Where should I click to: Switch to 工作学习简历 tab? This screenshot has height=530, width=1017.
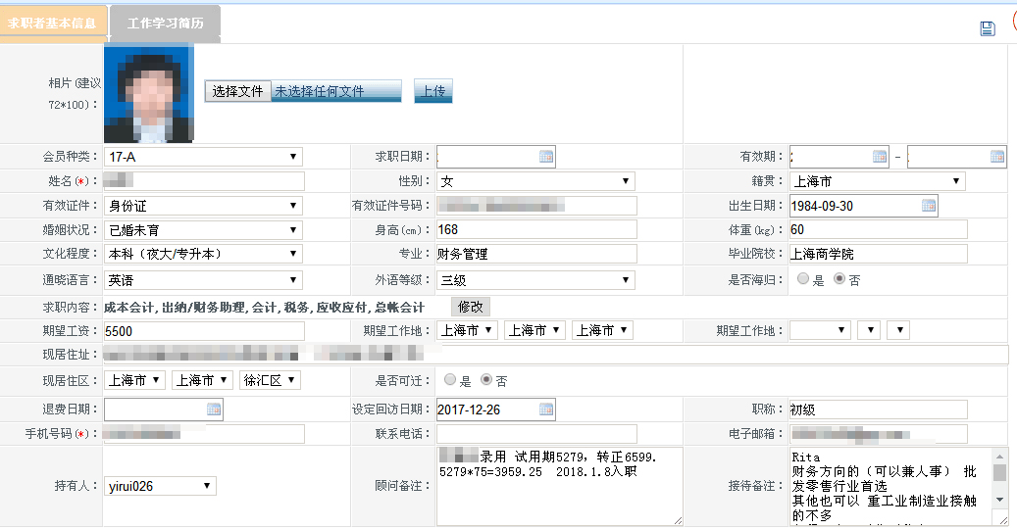pos(166,24)
